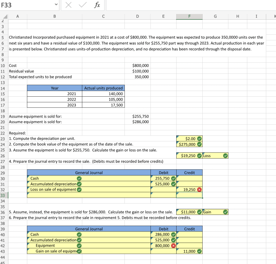Click the select-all triangle corner
This screenshot has width=276, height=264.
[x=5, y=16]
